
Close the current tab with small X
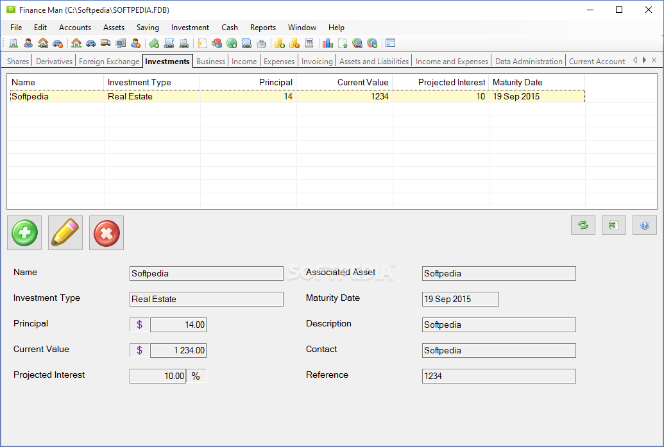click(654, 60)
